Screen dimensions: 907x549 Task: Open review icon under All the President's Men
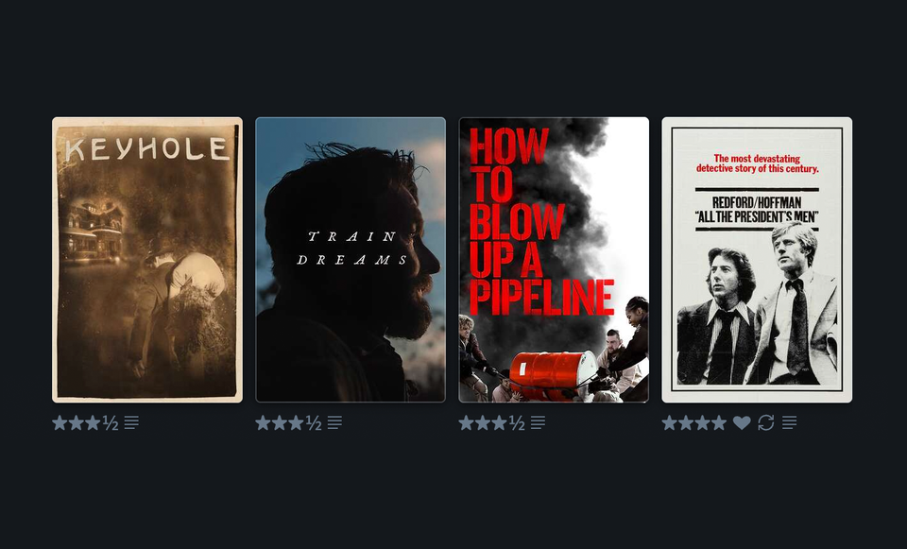tap(790, 423)
